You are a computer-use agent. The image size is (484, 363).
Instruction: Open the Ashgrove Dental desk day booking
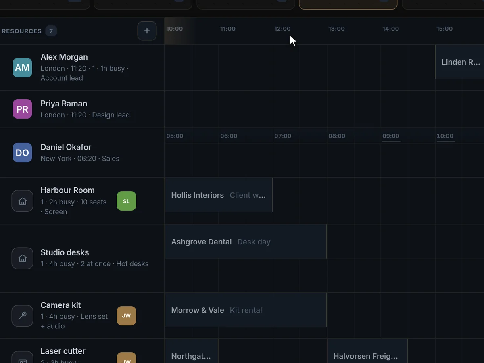click(x=246, y=242)
